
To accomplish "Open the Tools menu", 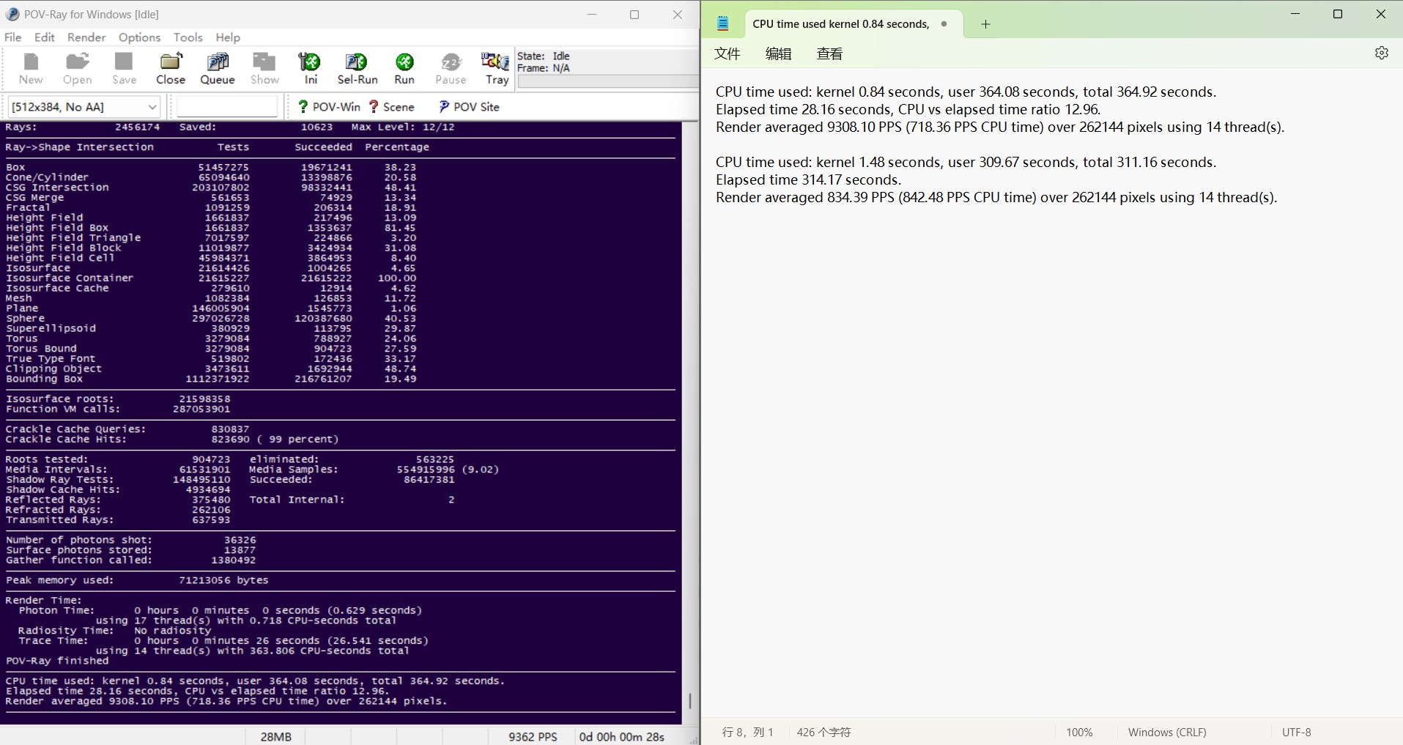I will click(188, 37).
